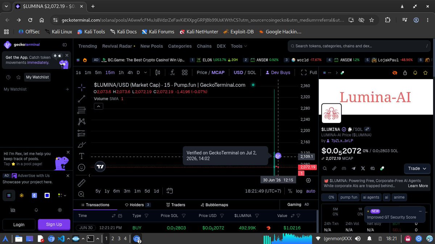
Task: Click the Lumina-AI octopus logo thumbnail
Action: click(332, 114)
